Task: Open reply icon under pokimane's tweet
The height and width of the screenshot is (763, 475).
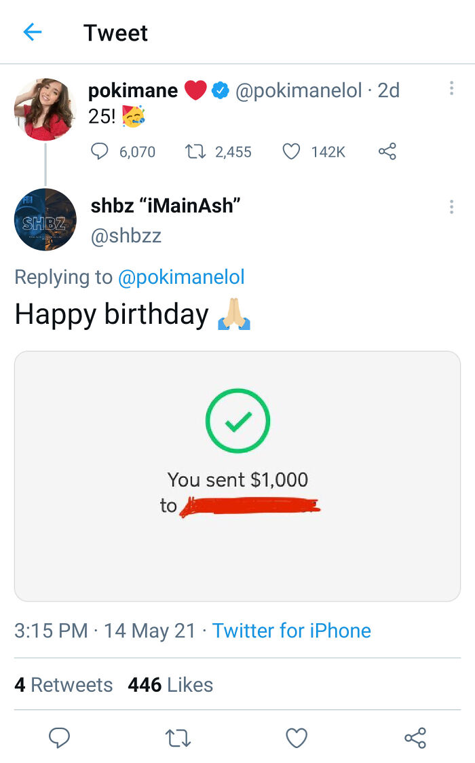Action: tap(99, 151)
